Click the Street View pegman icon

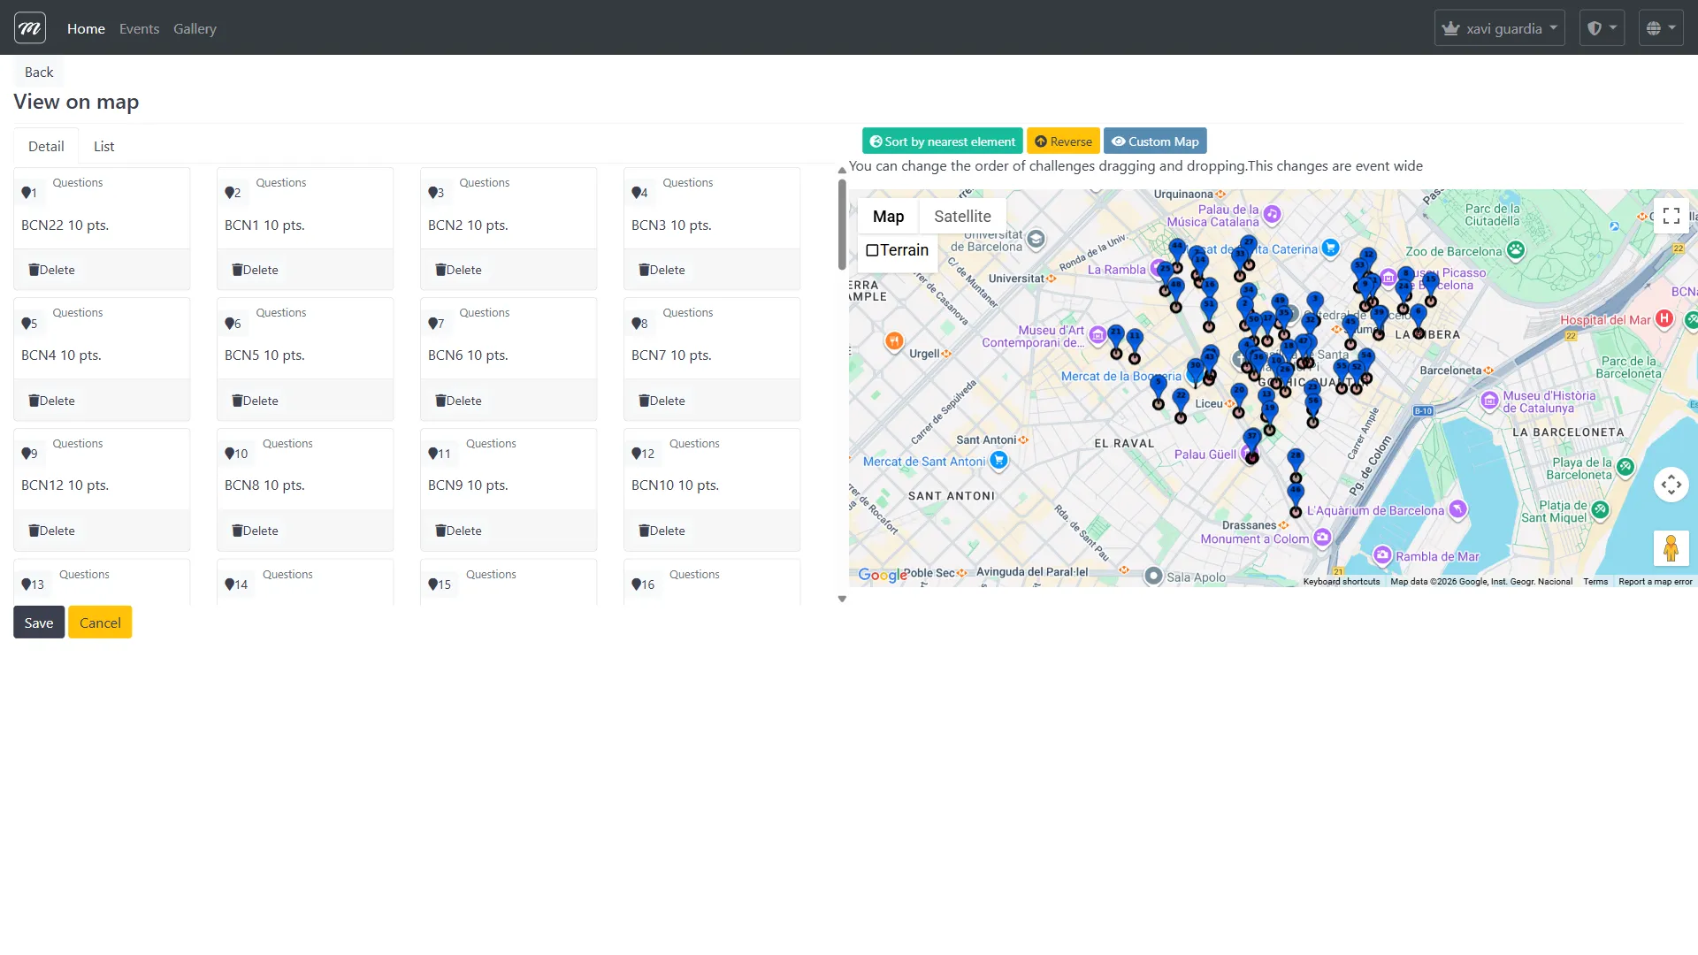click(x=1671, y=548)
